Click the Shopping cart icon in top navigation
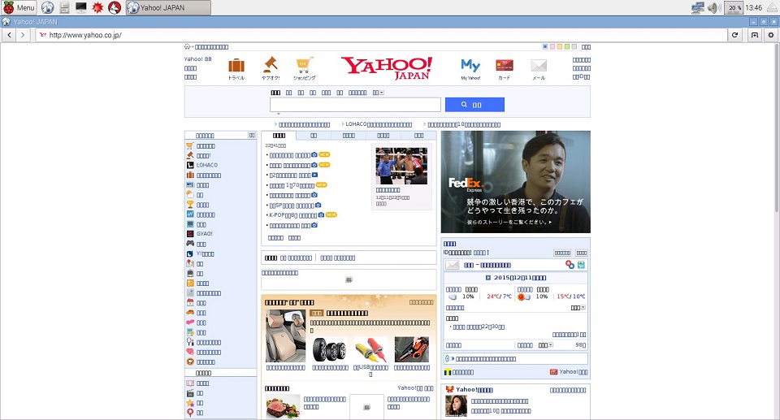780x420 pixels. click(x=304, y=65)
